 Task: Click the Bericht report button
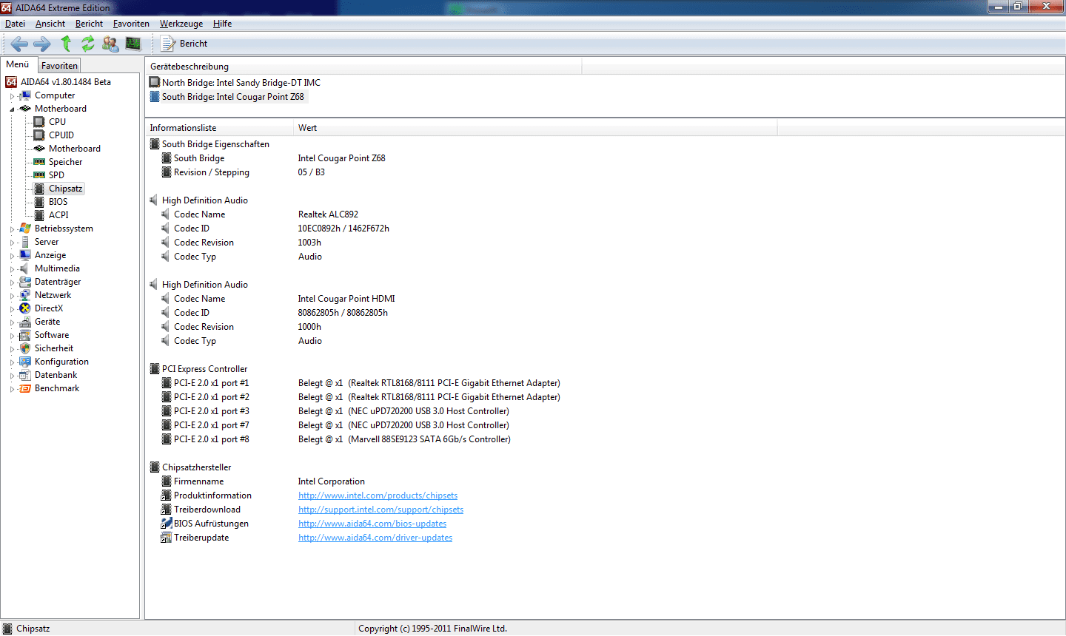point(185,44)
